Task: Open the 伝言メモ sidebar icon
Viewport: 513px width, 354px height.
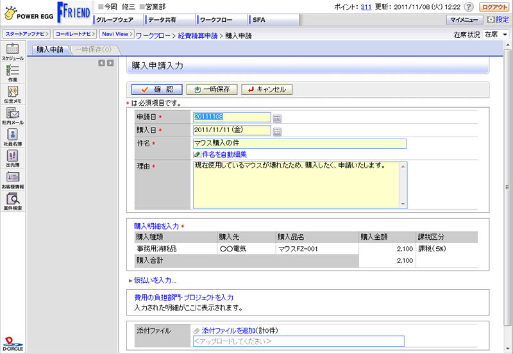Action: [12, 94]
